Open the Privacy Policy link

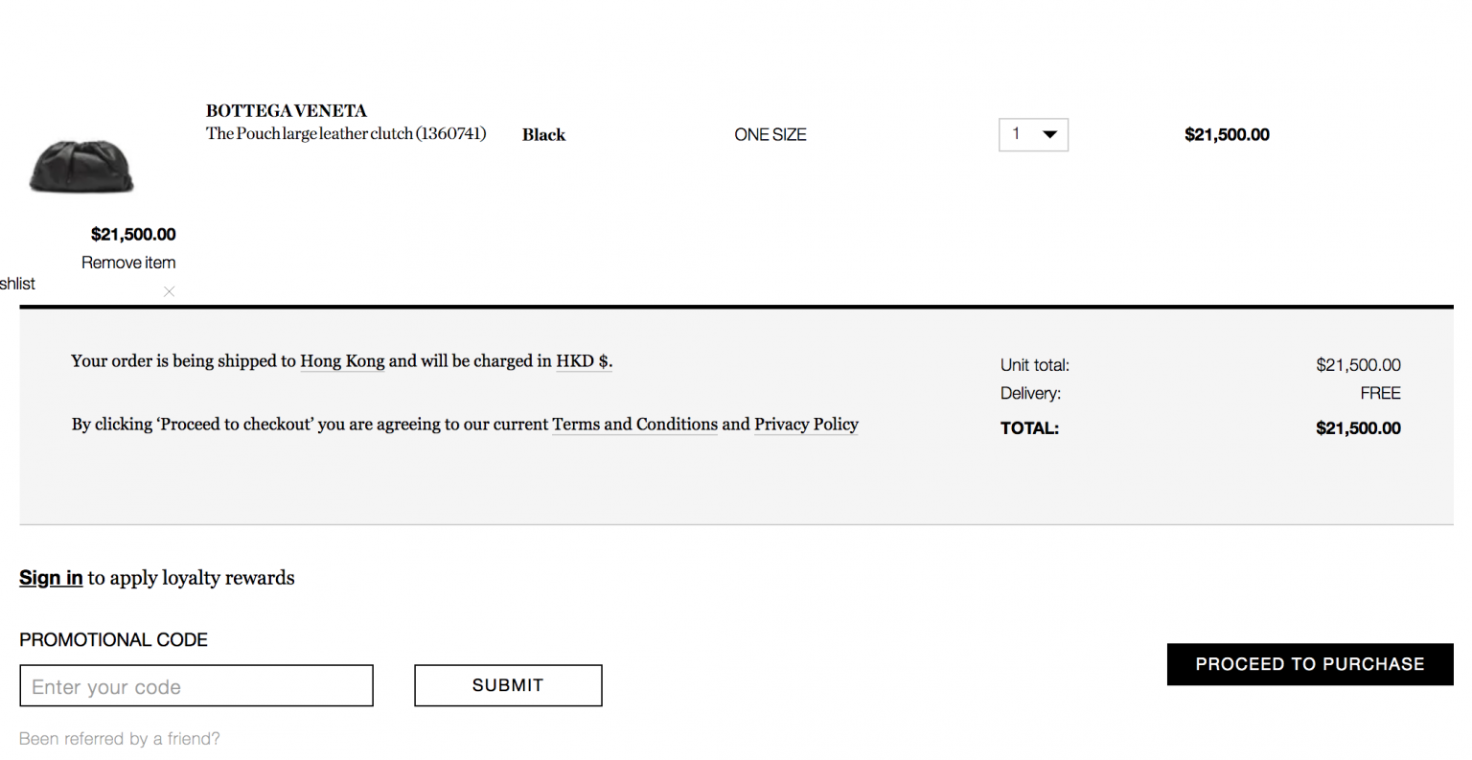(806, 425)
